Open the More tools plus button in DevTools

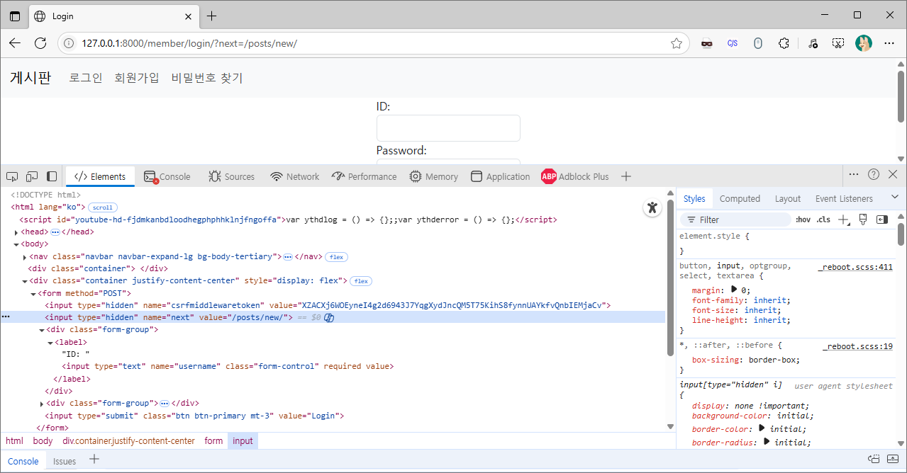(625, 176)
